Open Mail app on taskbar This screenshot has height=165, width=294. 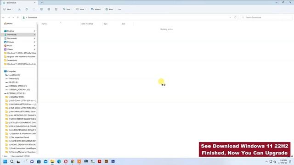pyautogui.click(x=45, y=161)
